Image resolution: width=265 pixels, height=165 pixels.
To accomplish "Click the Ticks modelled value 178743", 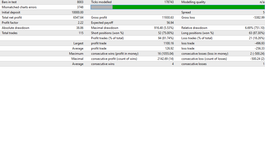I will coord(169,2).
